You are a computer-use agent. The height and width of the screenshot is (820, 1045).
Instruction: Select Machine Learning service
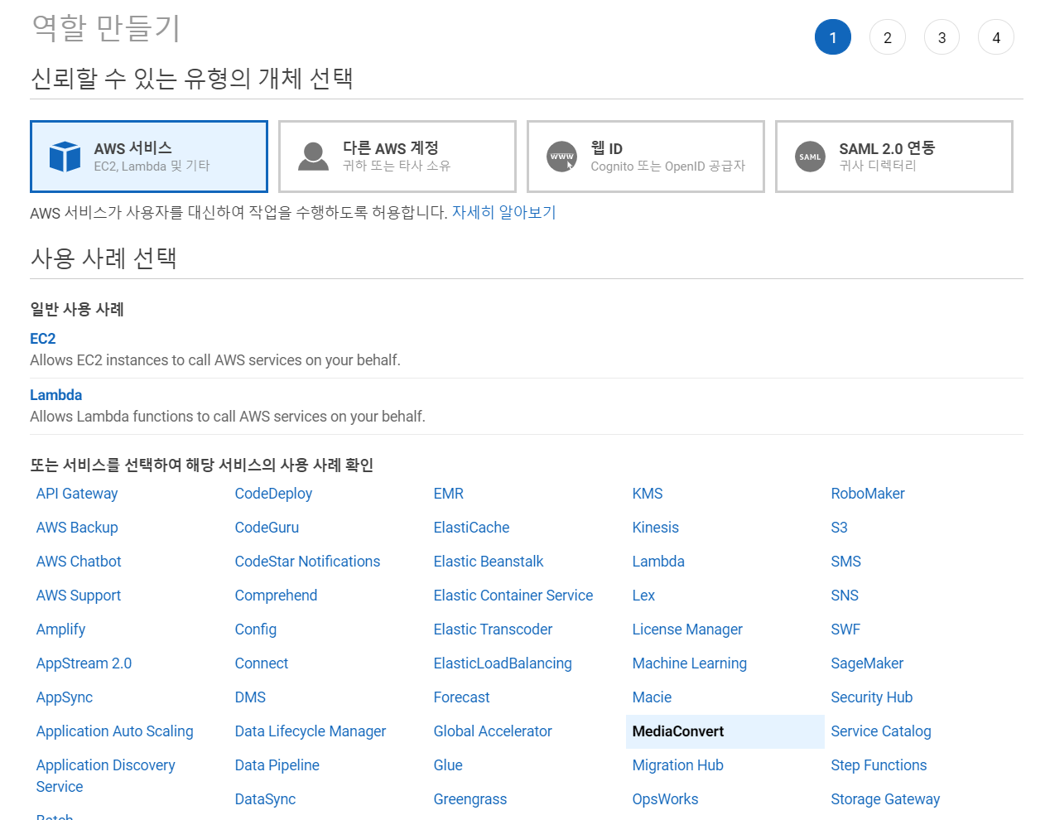point(690,663)
